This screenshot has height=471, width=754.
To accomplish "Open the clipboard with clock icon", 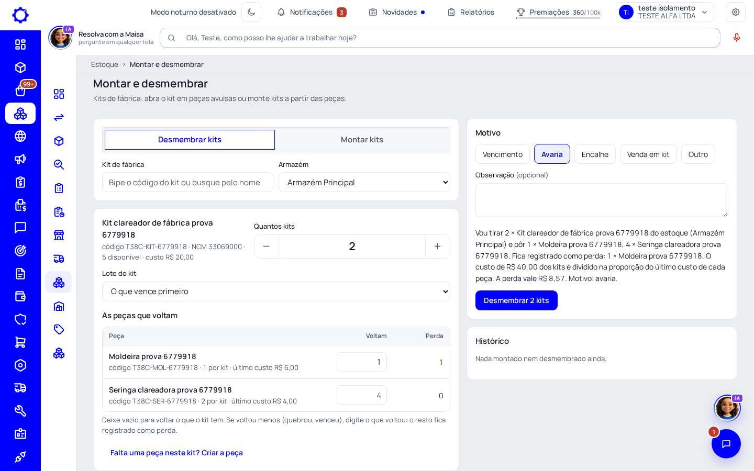I will (59, 211).
